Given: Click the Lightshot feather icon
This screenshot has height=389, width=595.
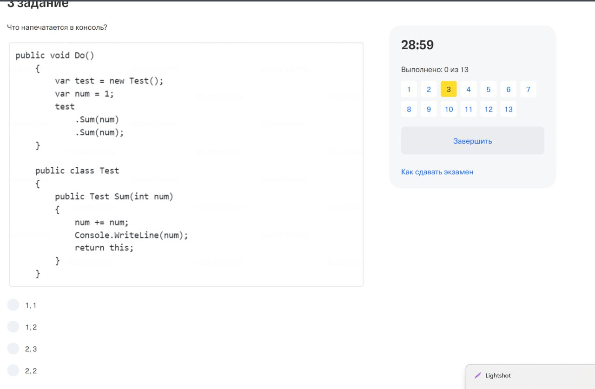Looking at the screenshot, I should [x=477, y=376].
